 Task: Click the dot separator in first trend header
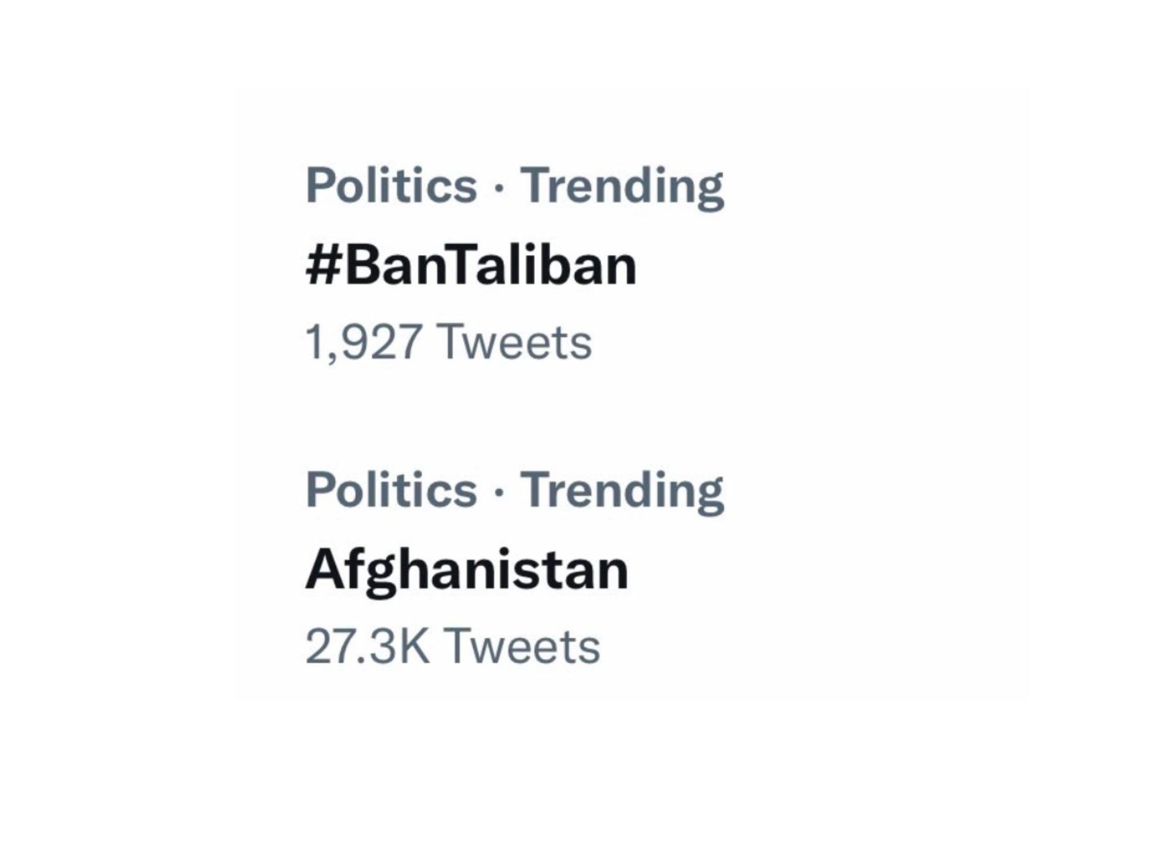coord(499,188)
